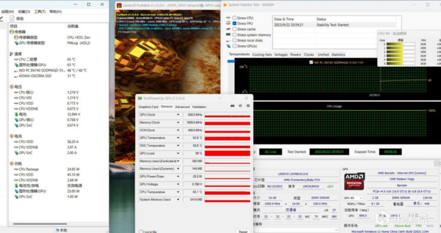Click the GPU-Z title bar app icon
441x233 pixels.
coord(140,98)
